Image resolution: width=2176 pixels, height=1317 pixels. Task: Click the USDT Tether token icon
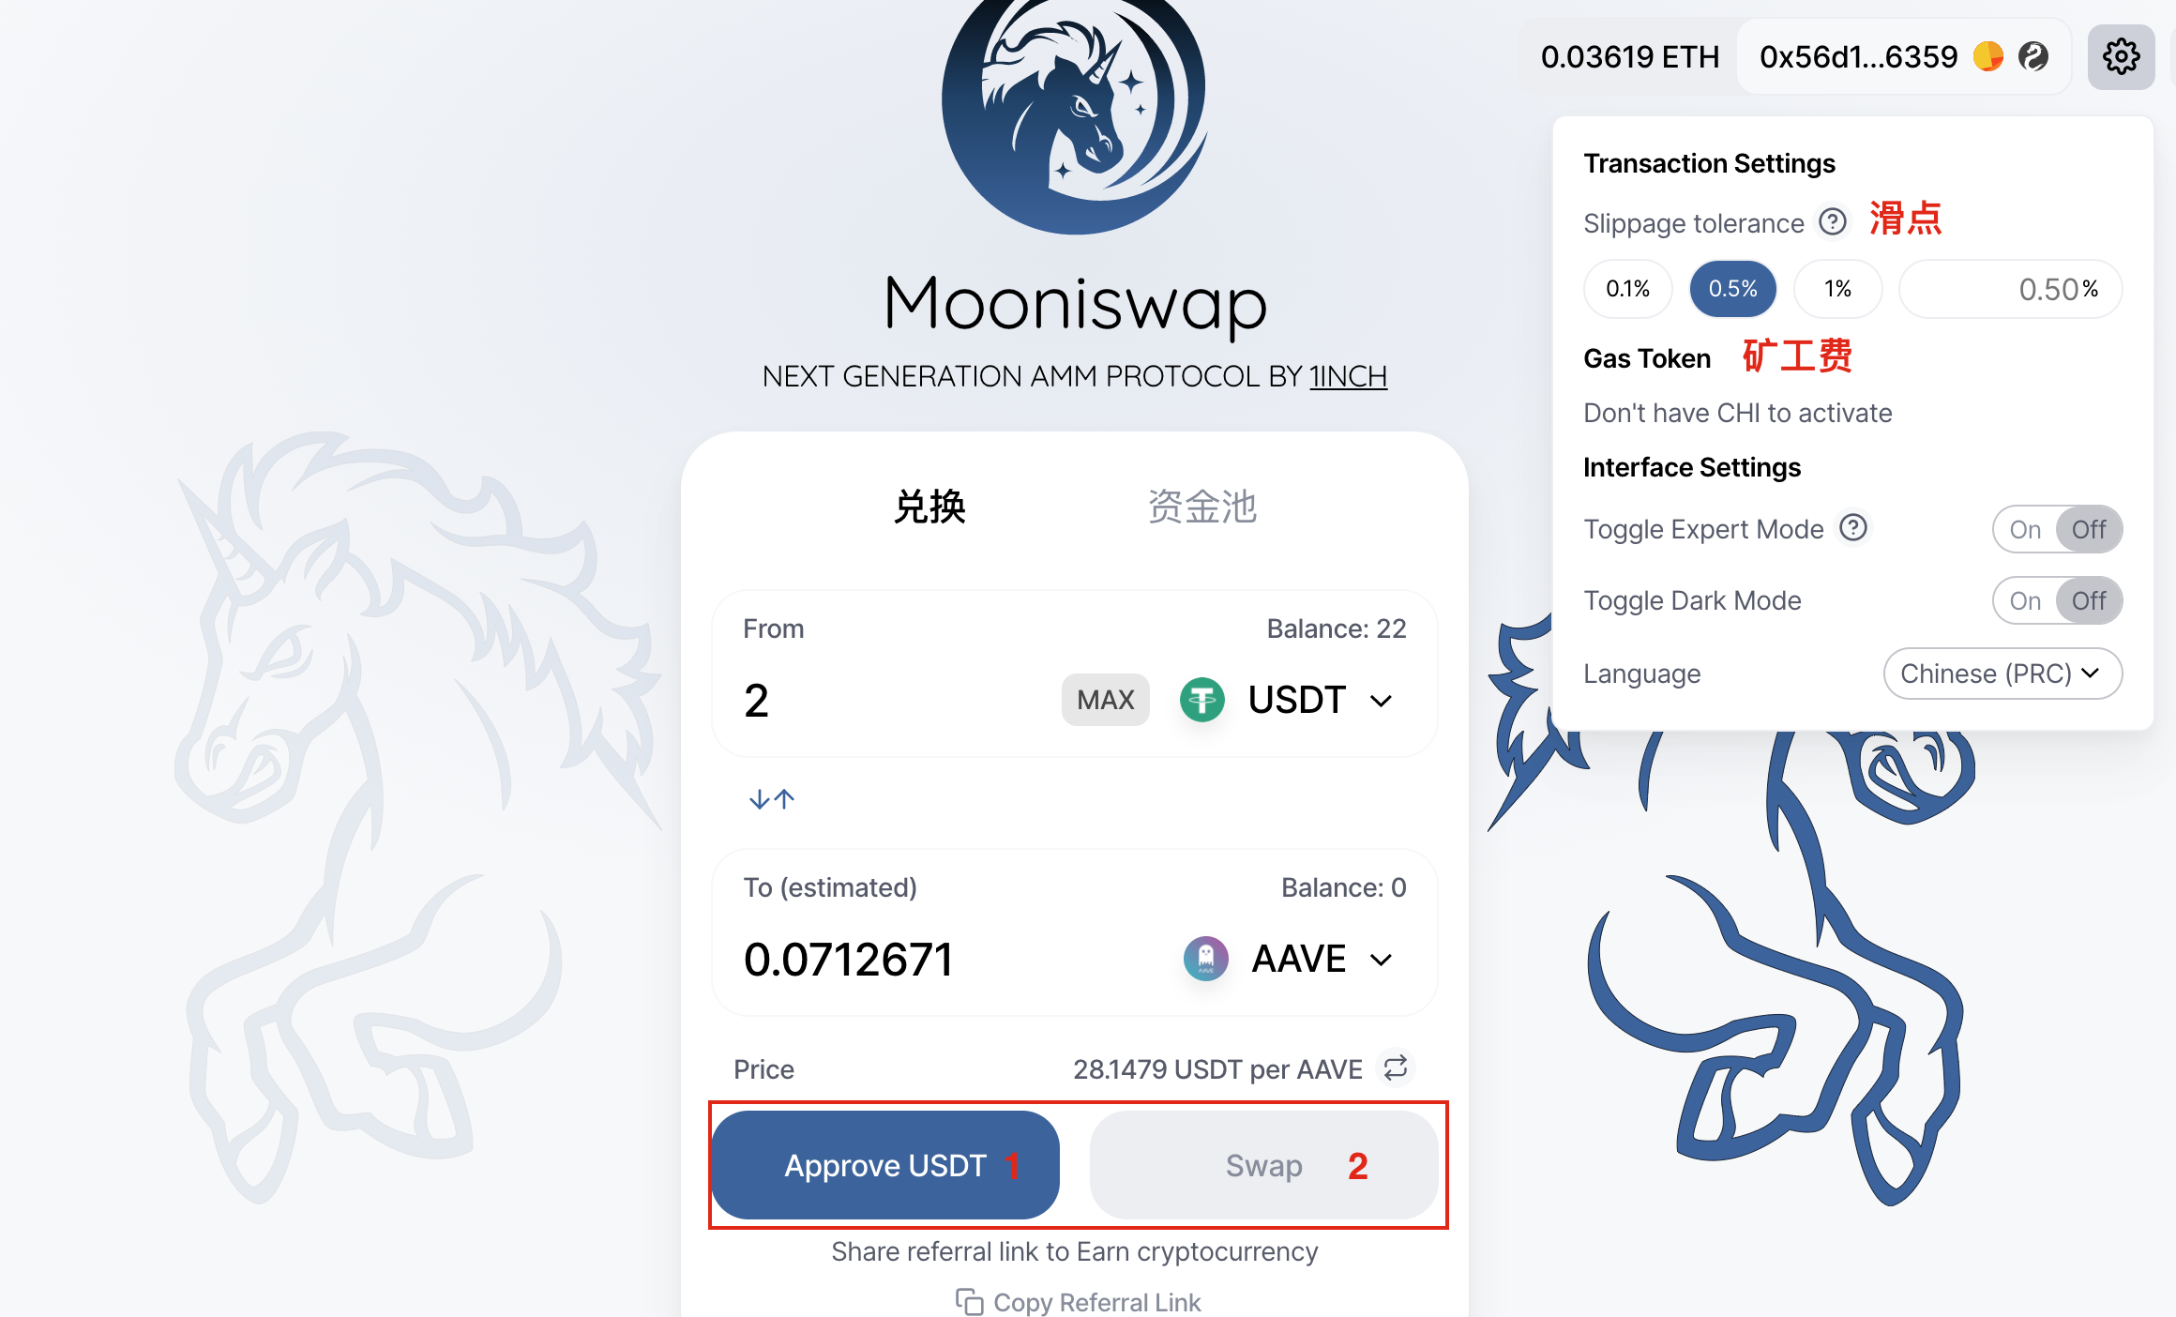tap(1201, 700)
